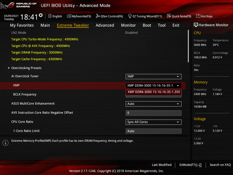Open ASUS MultiCore Enhancement dropdown
This screenshot has height=175, width=233.
[153, 104]
